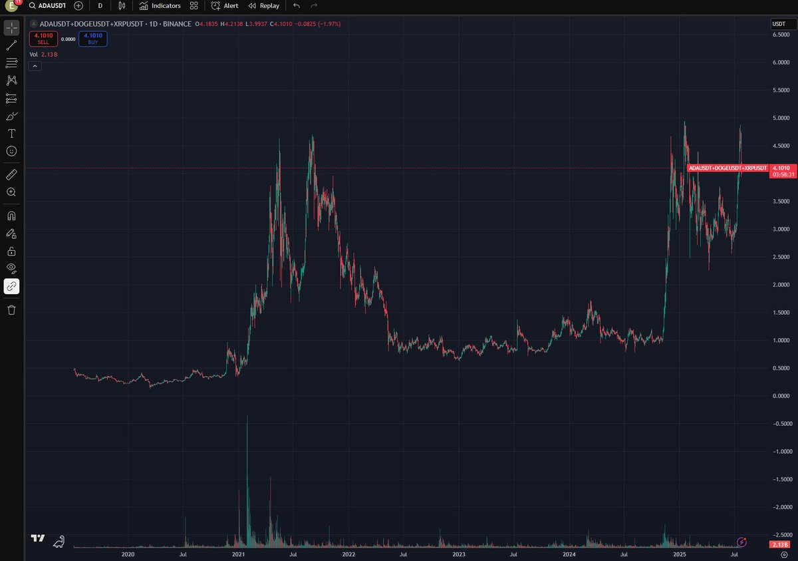The width and height of the screenshot is (798, 561).
Task: Collapse the indicator legend chevron
Action: click(x=35, y=66)
